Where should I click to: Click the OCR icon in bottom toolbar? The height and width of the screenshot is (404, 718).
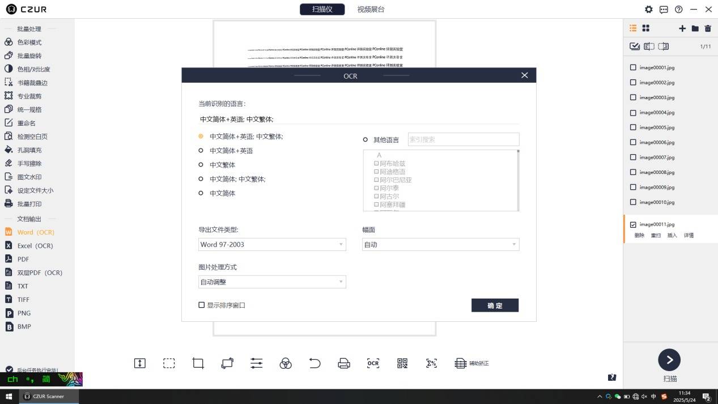[x=373, y=363]
